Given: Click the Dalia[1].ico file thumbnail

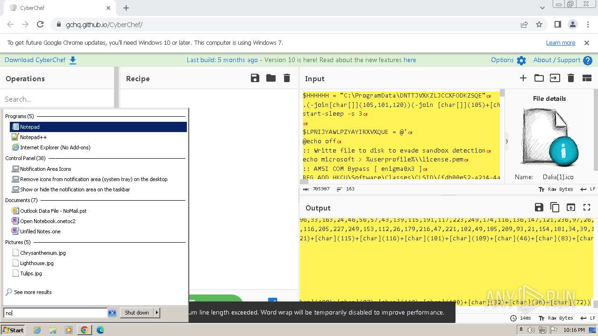Looking at the screenshot, I should pos(551,138).
